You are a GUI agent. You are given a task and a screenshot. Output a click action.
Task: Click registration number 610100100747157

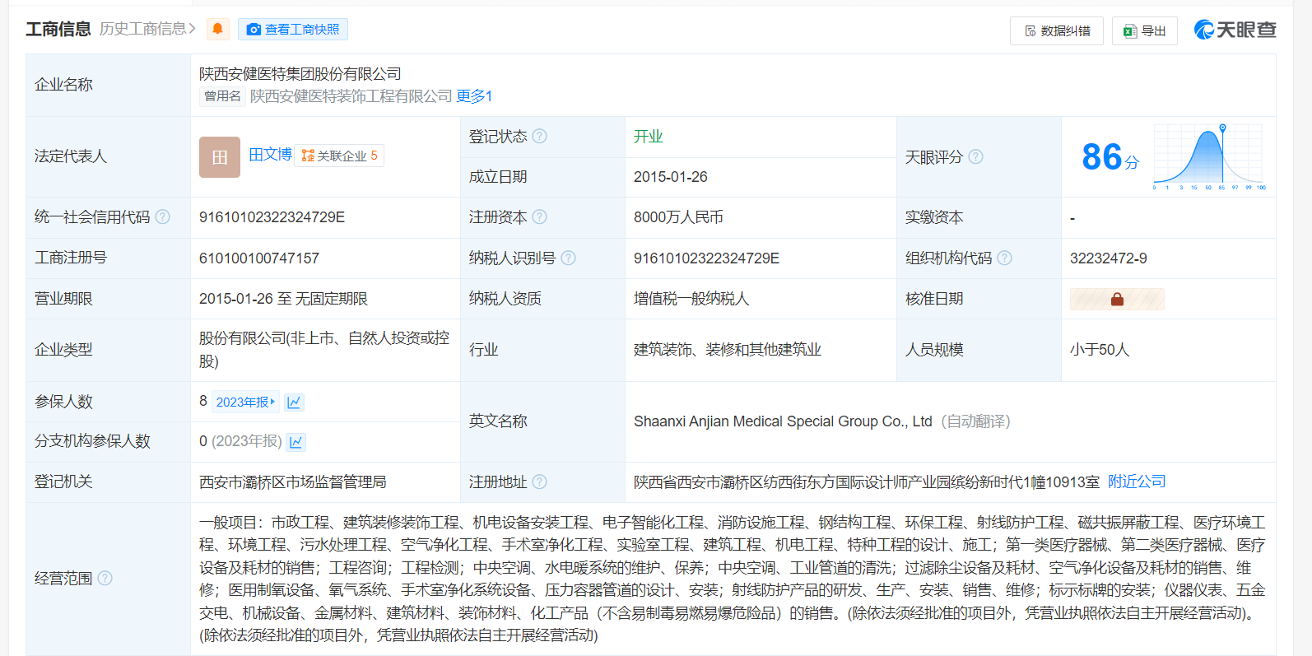[259, 258]
